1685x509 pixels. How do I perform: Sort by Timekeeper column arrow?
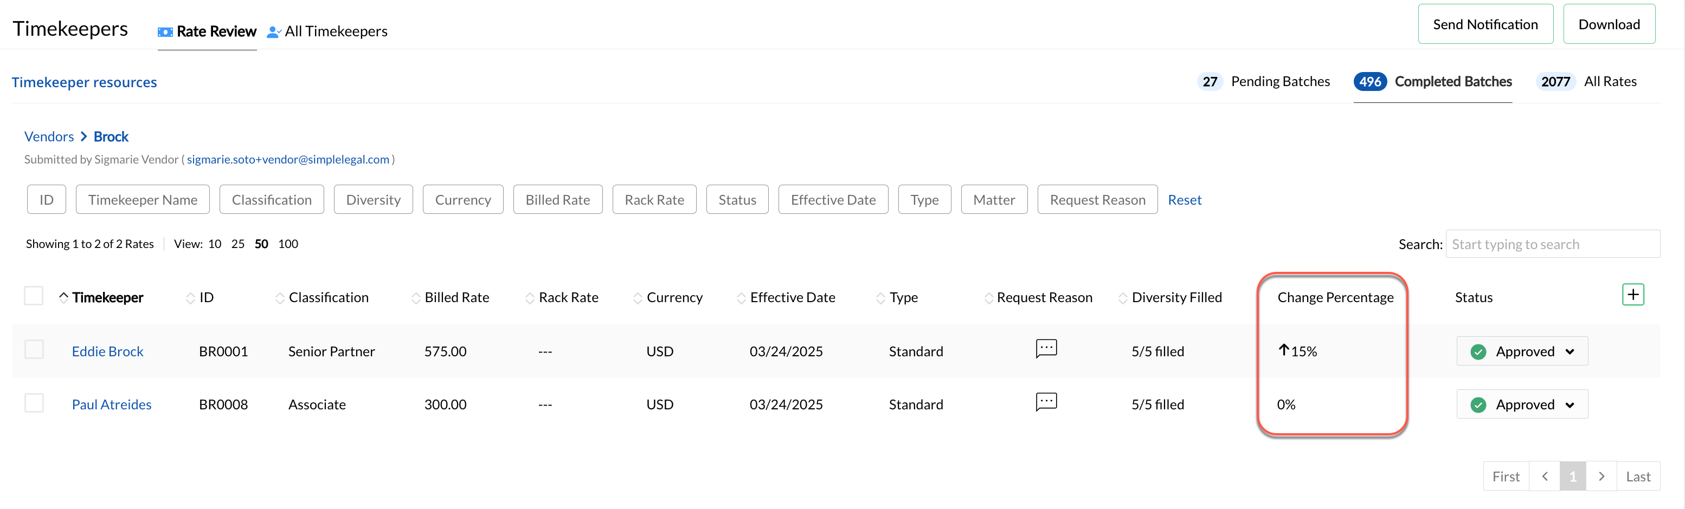[63, 297]
